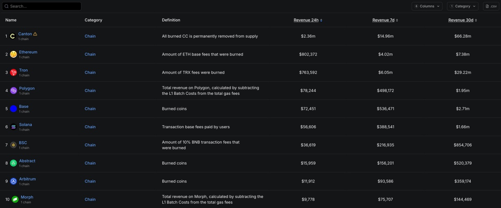Screen dimensions: 501x208
Task: Open the Abstract chain link
Action: point(27,161)
